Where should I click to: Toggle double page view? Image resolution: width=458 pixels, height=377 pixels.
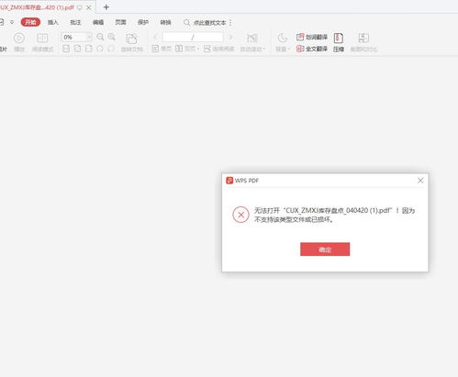point(187,49)
